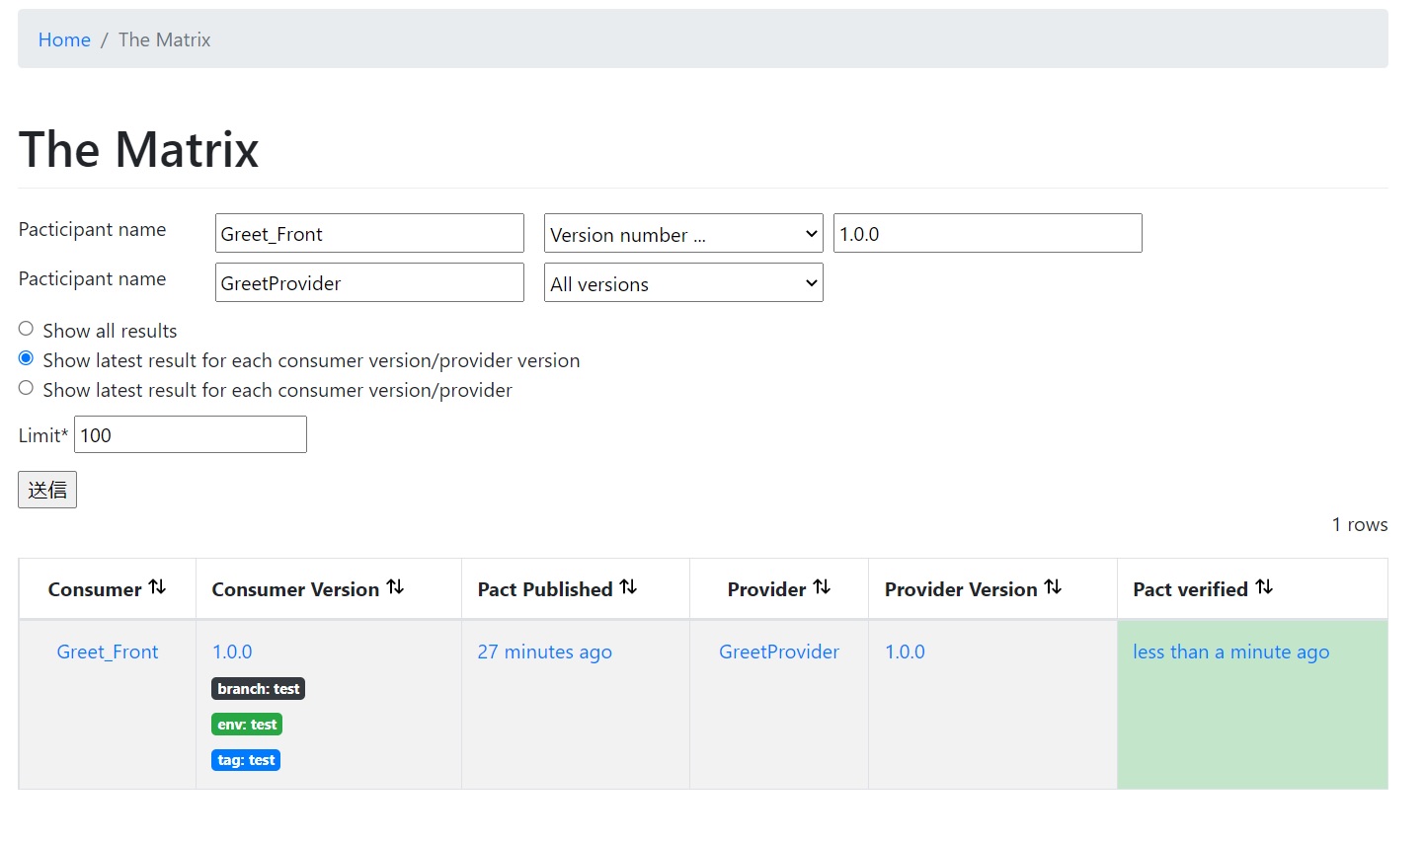Sort by Consumer column arrows icon

(x=157, y=587)
